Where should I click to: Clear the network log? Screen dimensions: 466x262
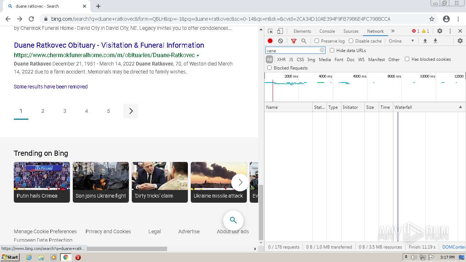[x=280, y=41]
